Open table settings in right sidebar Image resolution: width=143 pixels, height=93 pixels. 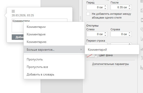(x=142, y=1)
